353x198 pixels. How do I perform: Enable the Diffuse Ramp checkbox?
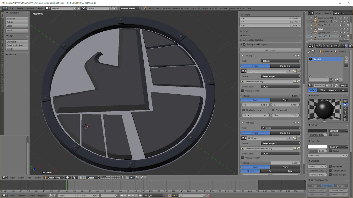[330, 135]
